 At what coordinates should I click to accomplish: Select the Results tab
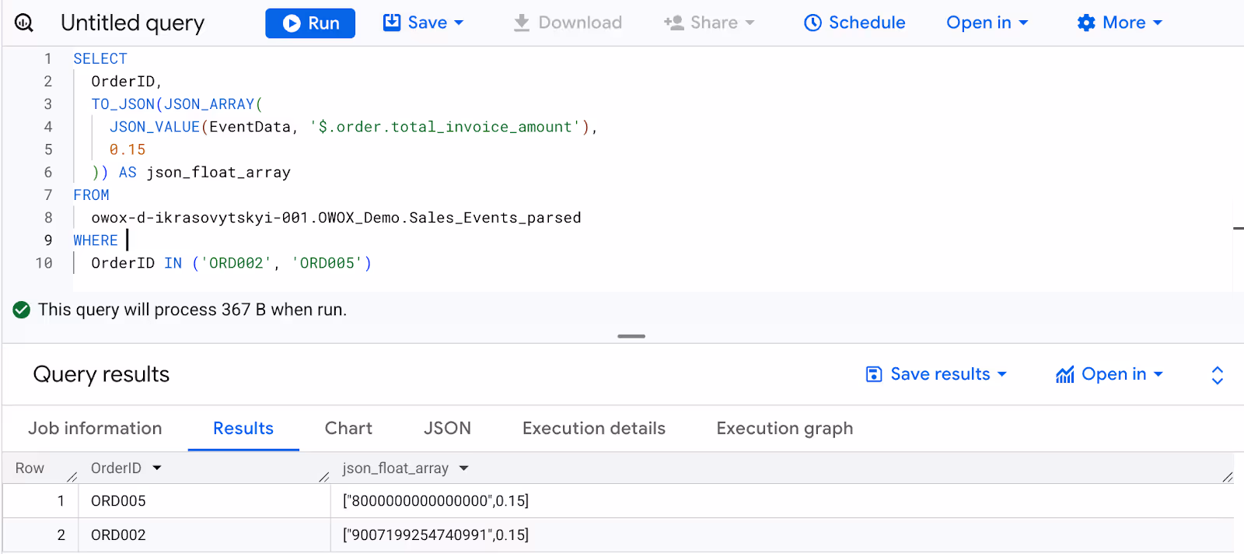[243, 428]
